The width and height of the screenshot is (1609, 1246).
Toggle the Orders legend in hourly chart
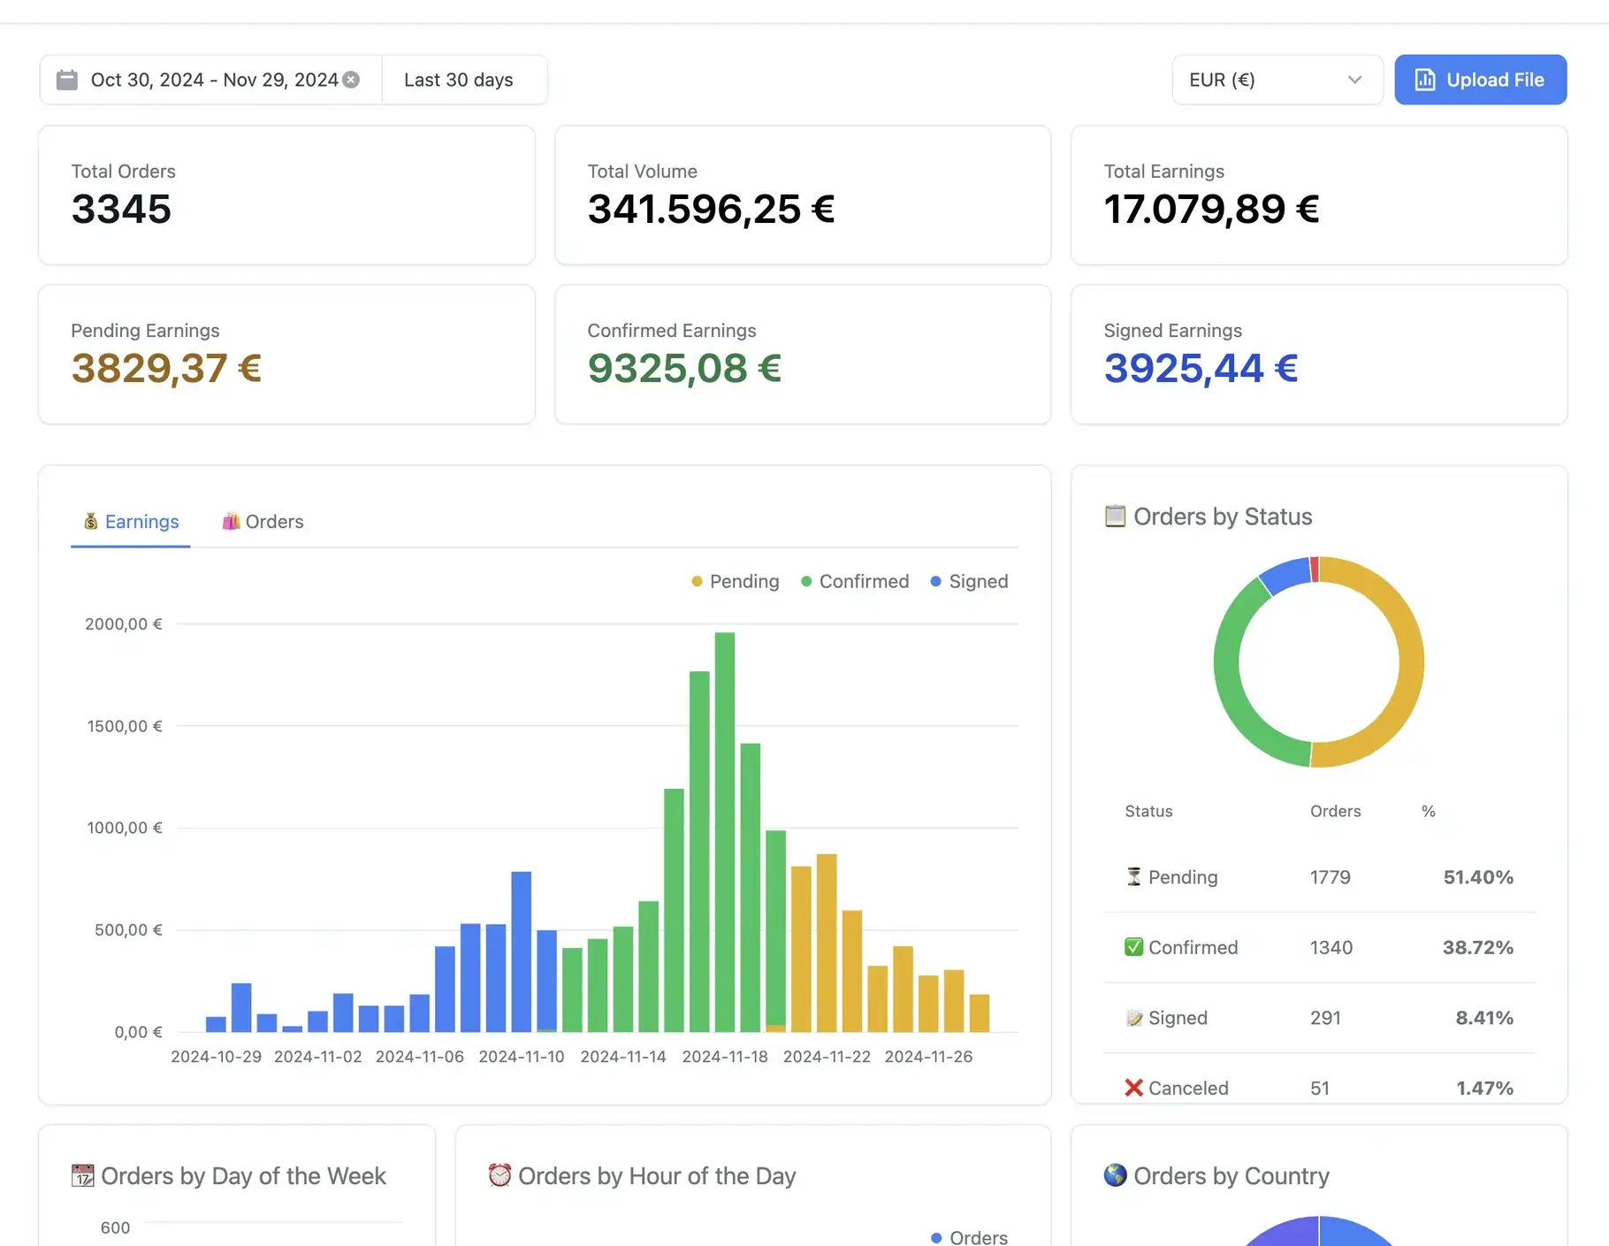coord(969,1237)
